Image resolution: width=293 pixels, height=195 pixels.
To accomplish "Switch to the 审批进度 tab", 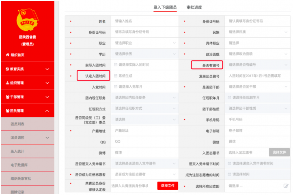I will coord(194,7).
